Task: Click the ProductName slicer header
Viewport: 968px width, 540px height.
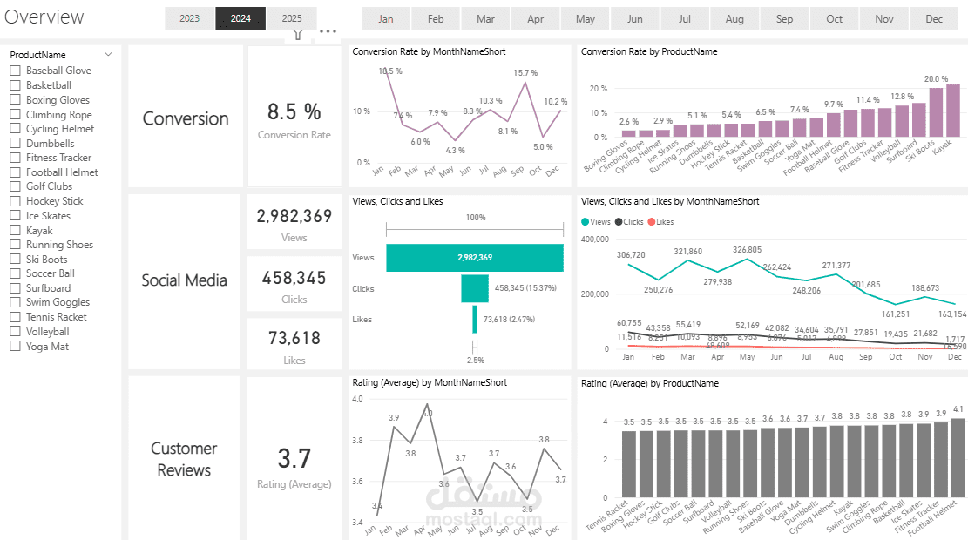Action: (37, 55)
